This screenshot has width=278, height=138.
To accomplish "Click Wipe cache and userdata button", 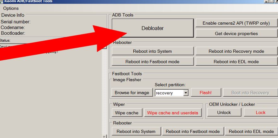I will (173, 113).
